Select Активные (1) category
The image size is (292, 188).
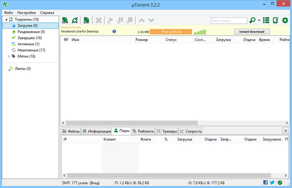(x=29, y=44)
